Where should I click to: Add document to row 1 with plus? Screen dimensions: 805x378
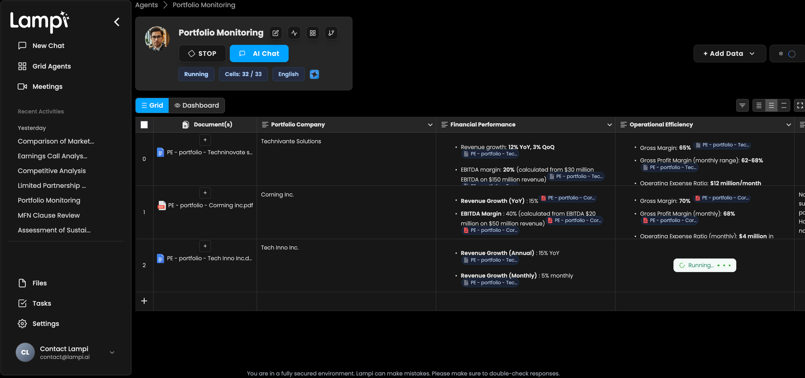pyautogui.click(x=205, y=193)
